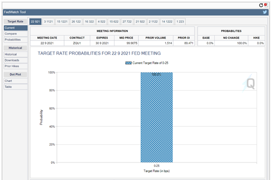Open the Downloads sidebar item
Image resolution: width=271 pixels, height=180 pixels.
pos(16,60)
